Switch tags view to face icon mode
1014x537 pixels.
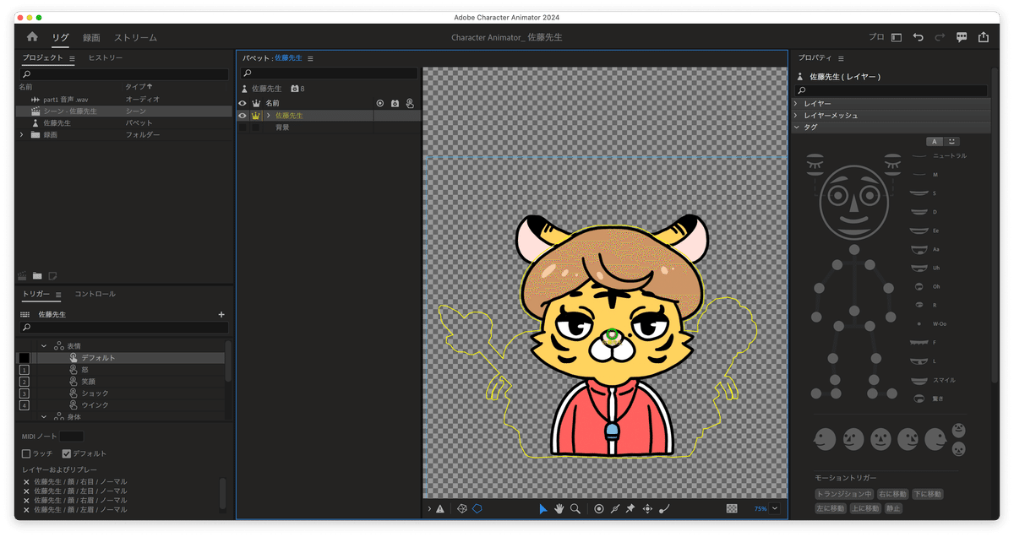click(x=951, y=142)
